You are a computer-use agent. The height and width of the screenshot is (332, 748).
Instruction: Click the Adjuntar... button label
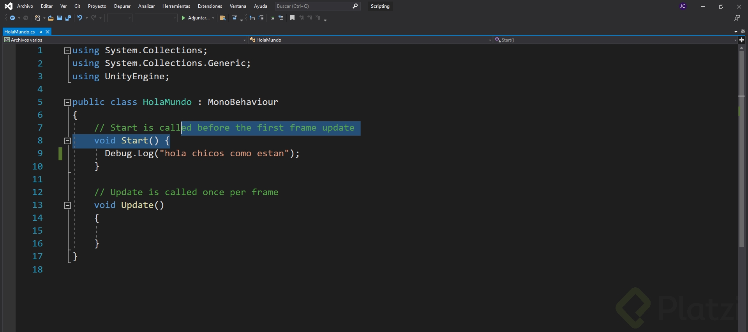point(199,18)
